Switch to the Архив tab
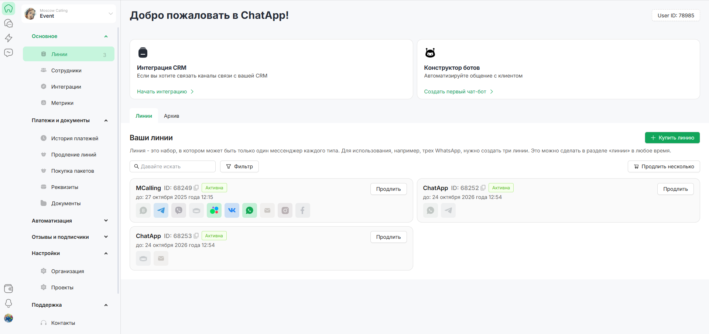Viewport: 709px width, 334px height. [x=171, y=116]
